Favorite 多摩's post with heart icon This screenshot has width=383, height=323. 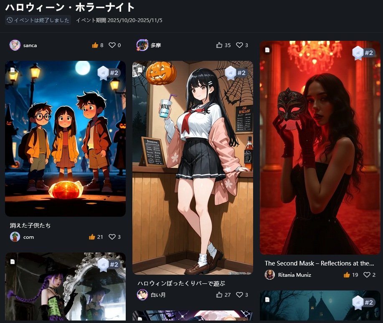coord(239,45)
